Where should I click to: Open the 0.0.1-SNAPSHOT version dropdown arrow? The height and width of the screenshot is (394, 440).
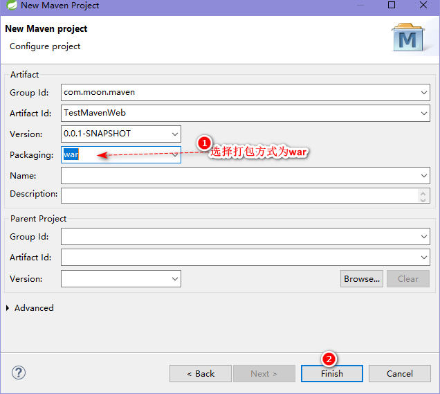pyautogui.click(x=175, y=134)
